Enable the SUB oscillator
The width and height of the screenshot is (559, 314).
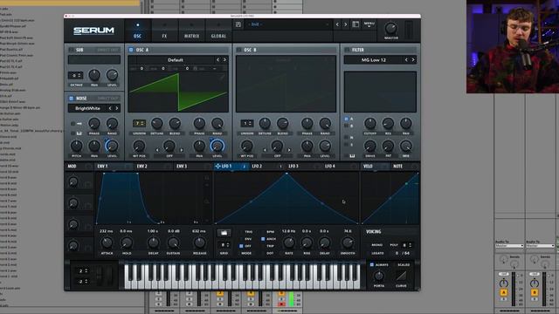tap(72, 50)
